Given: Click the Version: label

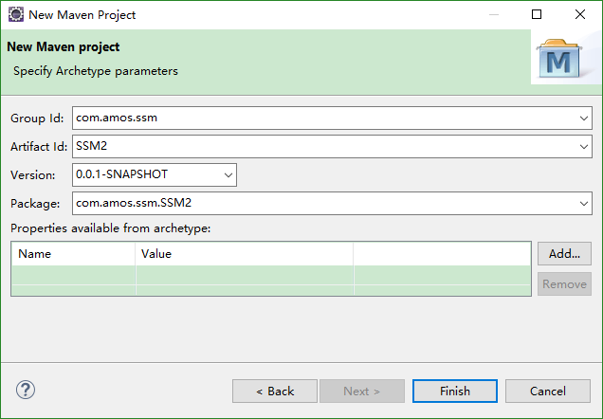Looking at the screenshot, I should 32,175.
